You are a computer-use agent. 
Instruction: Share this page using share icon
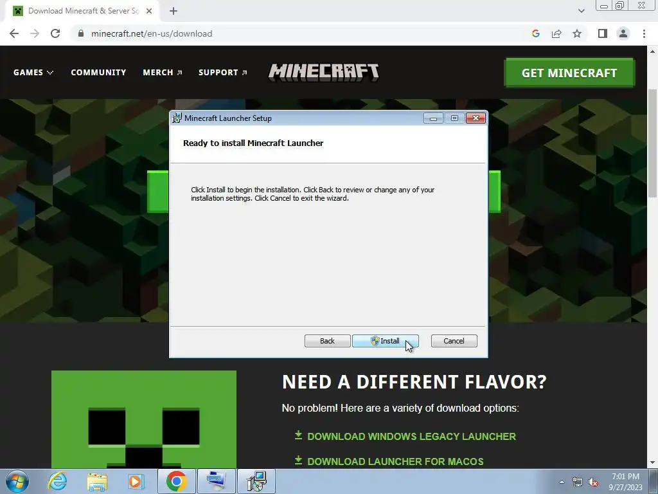[556, 33]
